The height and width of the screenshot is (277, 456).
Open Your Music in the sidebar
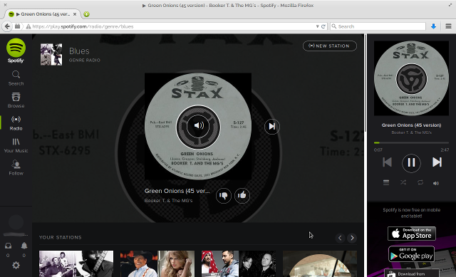(16, 145)
